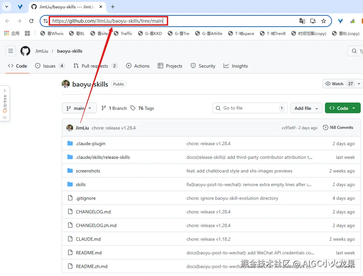
Task: Click the translate page icon in address bar
Action: pyautogui.click(x=302, y=21)
